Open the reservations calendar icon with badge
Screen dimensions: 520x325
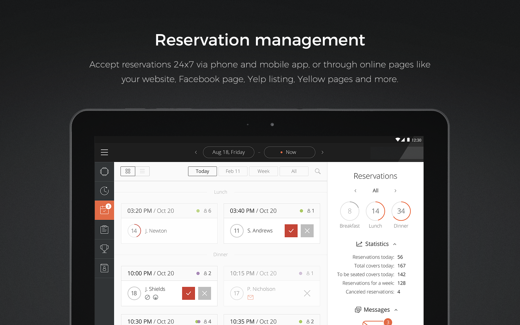[104, 210]
